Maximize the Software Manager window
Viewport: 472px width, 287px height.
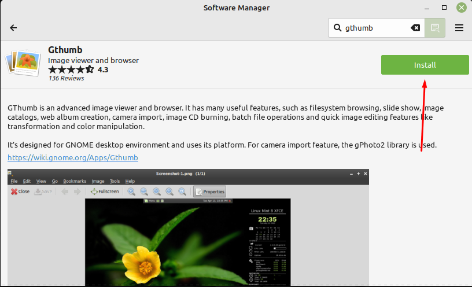coord(444,8)
